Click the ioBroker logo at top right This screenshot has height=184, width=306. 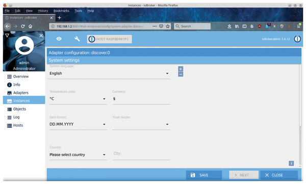[297, 39]
